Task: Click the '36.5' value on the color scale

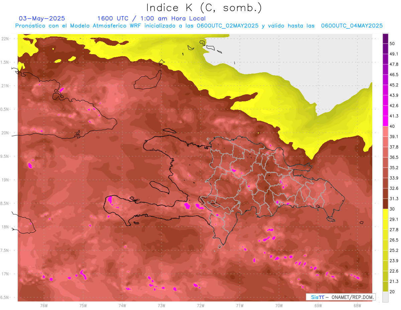Action: pos(394,157)
